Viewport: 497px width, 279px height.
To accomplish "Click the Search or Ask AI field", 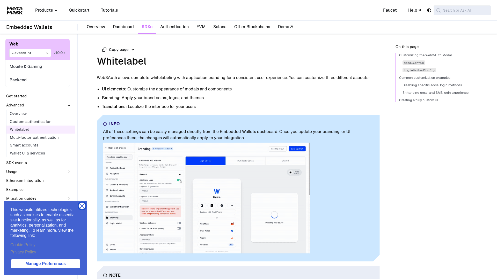I will [x=462, y=10].
